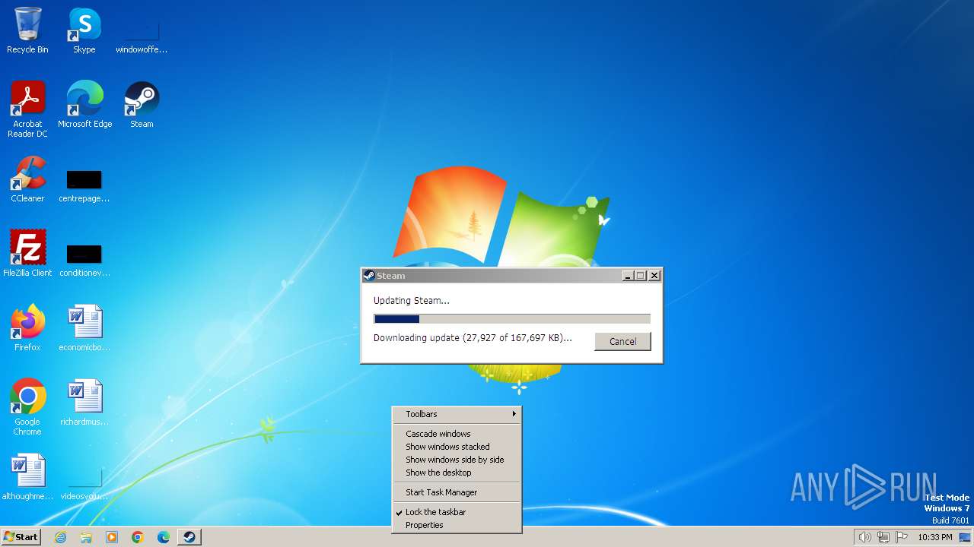
Task: Open Chrome from the taskbar
Action: 138,537
